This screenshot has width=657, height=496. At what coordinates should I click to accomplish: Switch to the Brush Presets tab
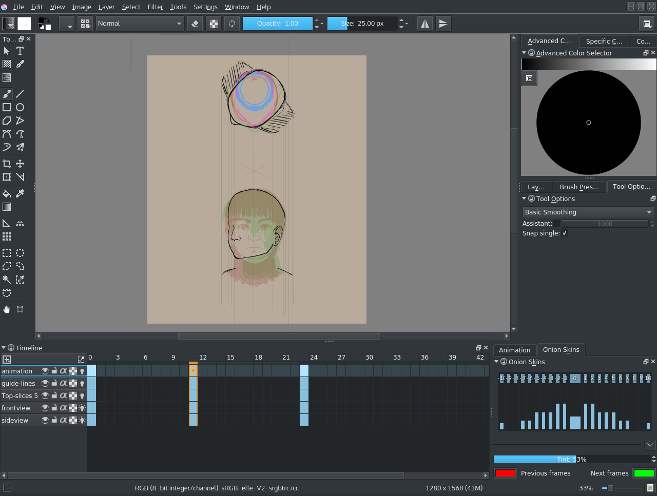(579, 187)
